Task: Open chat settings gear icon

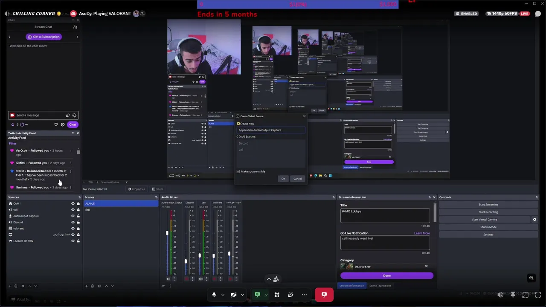Action: (63, 125)
